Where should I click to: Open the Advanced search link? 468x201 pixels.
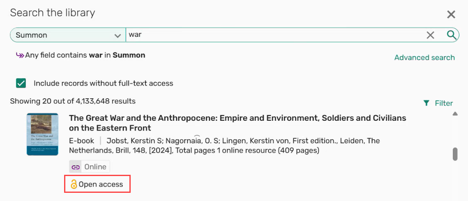(424, 58)
